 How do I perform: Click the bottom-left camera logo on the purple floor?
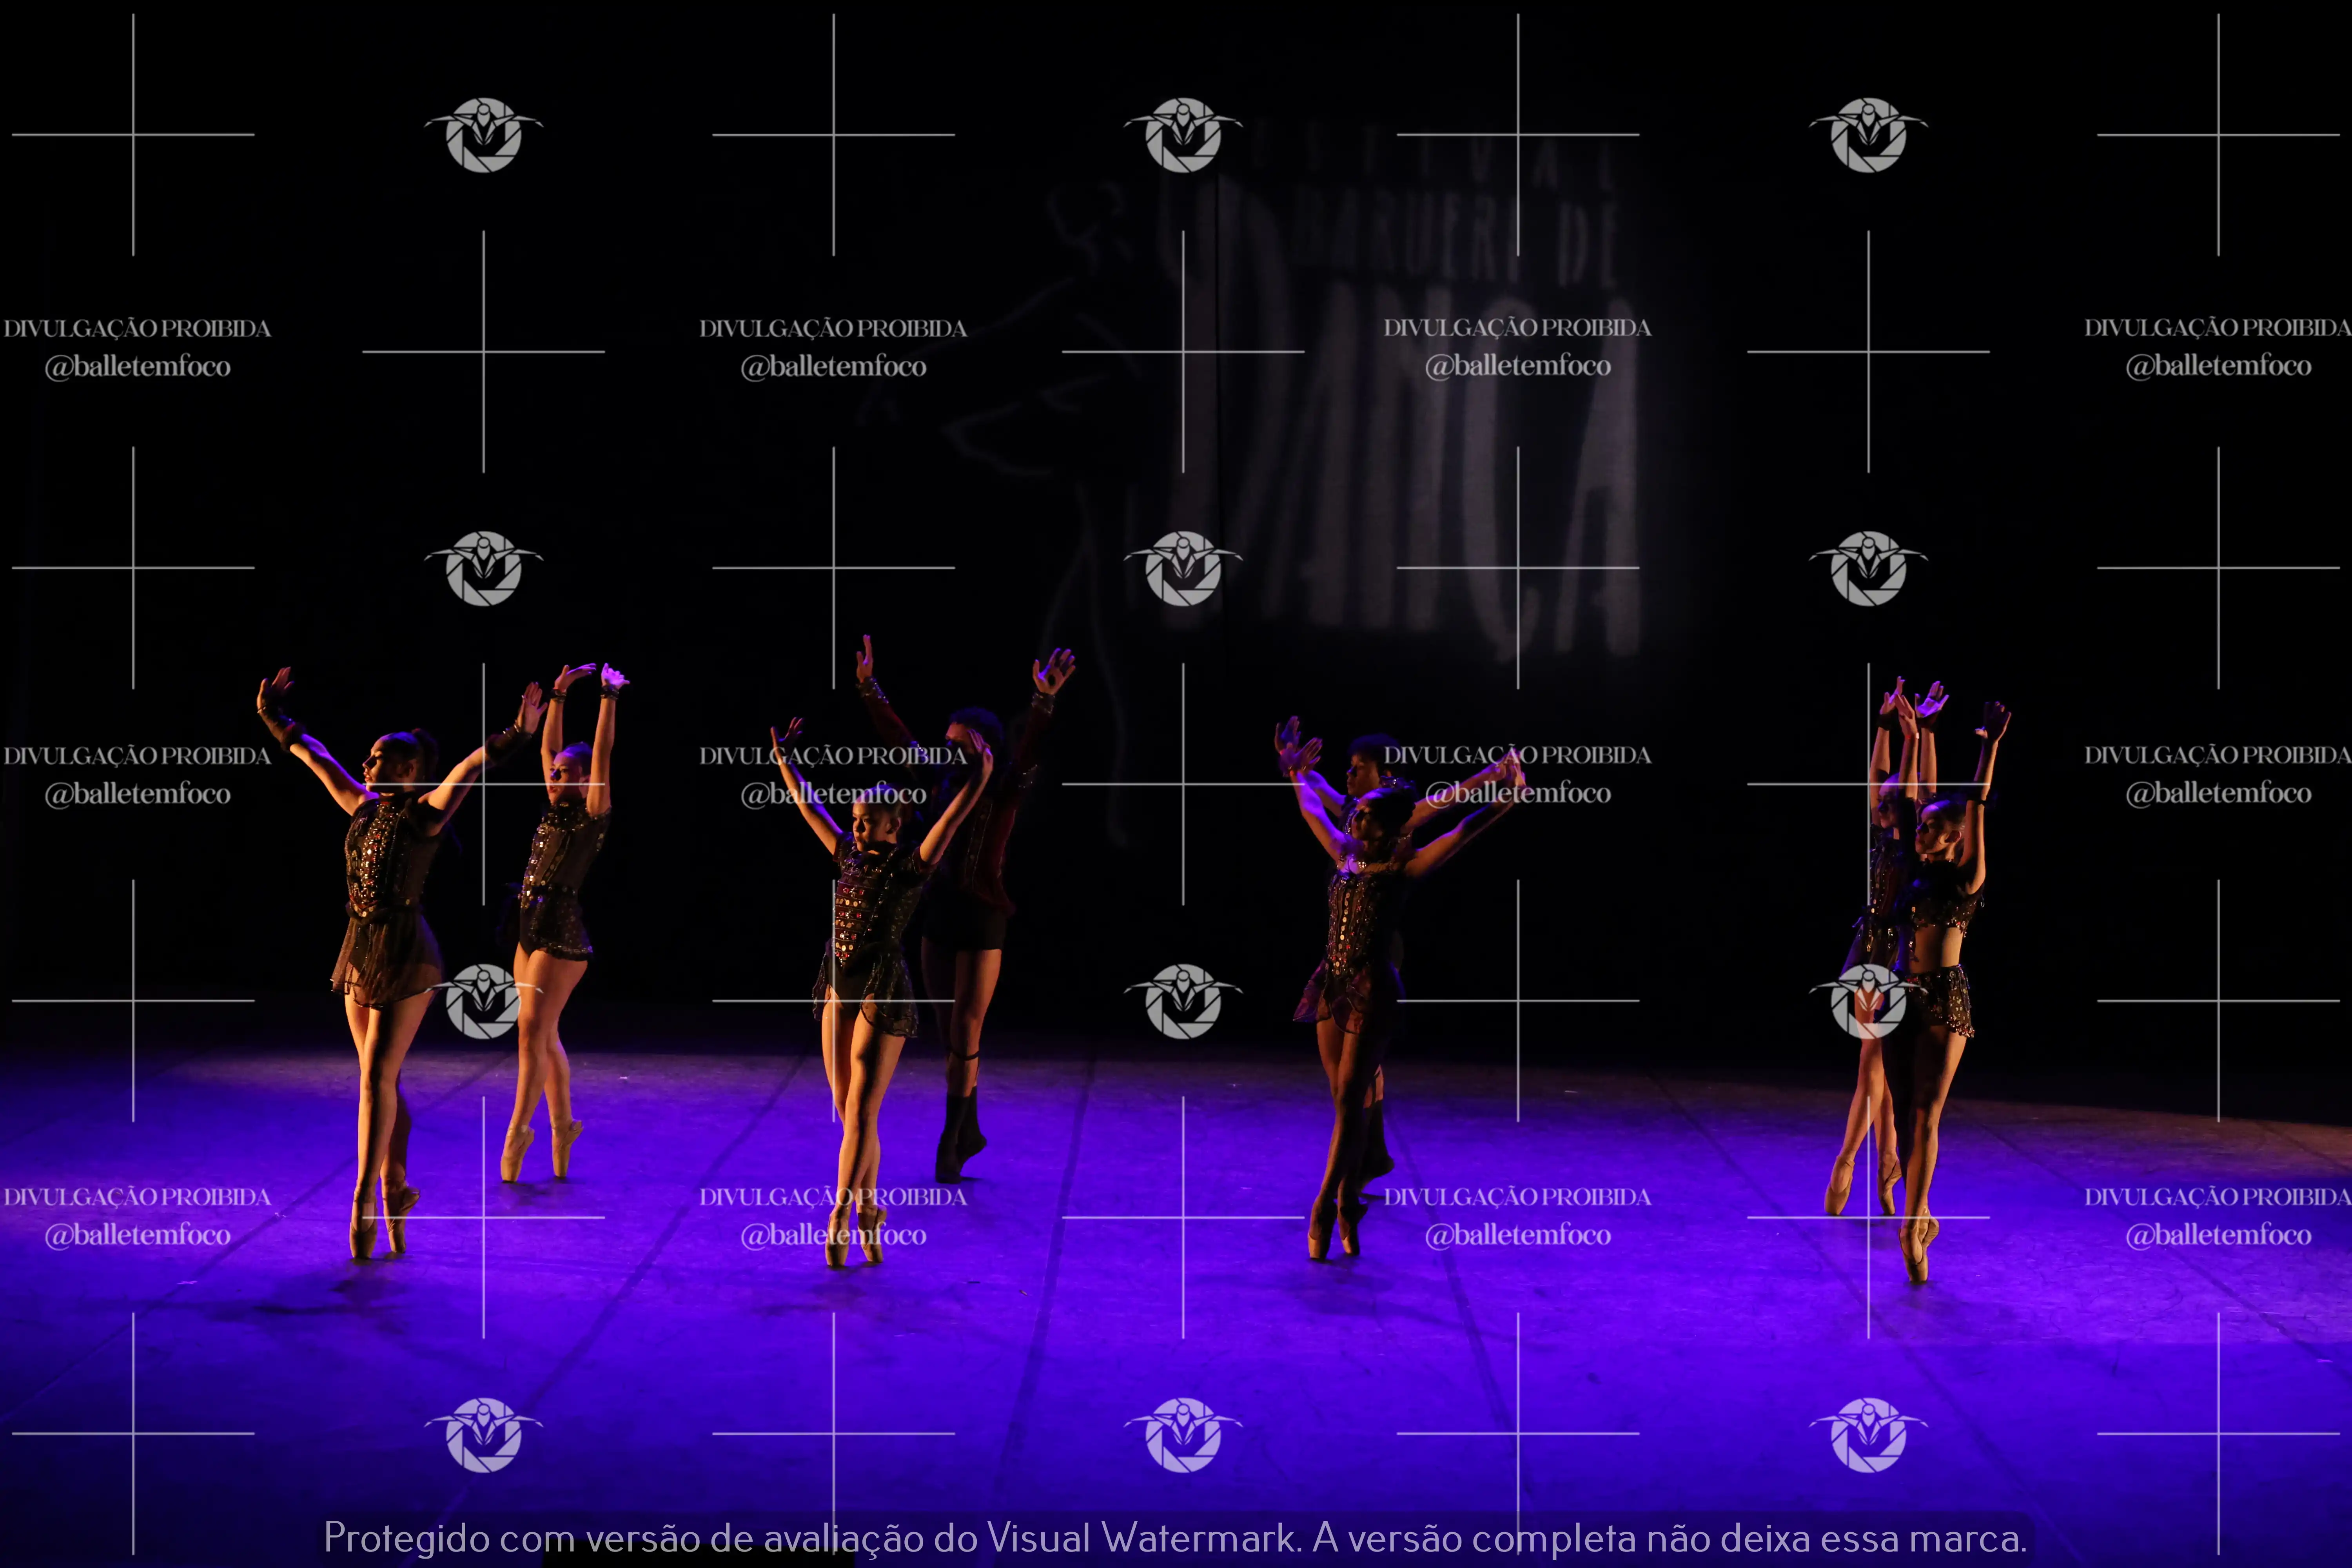click(483, 1435)
